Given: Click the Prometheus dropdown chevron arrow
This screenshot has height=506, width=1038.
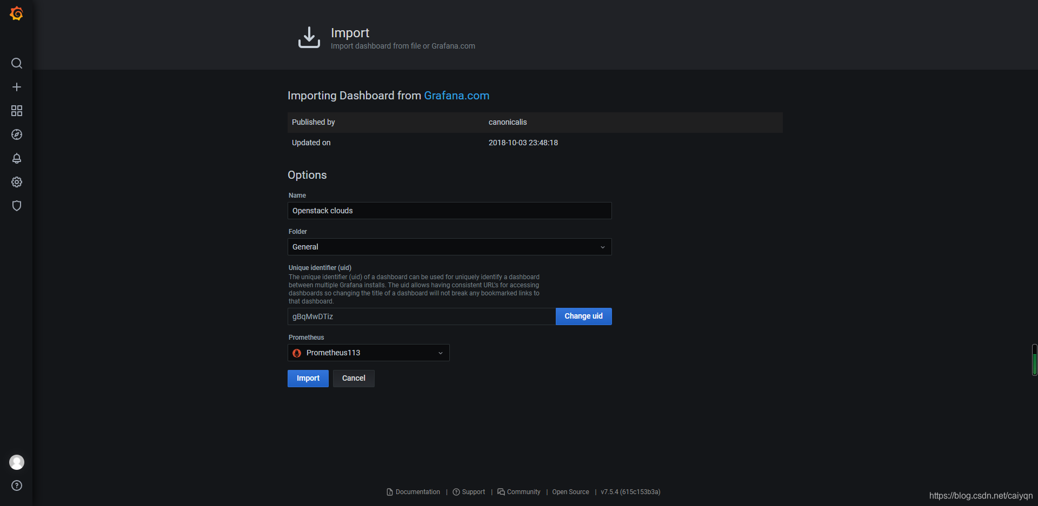Looking at the screenshot, I should 441,353.
